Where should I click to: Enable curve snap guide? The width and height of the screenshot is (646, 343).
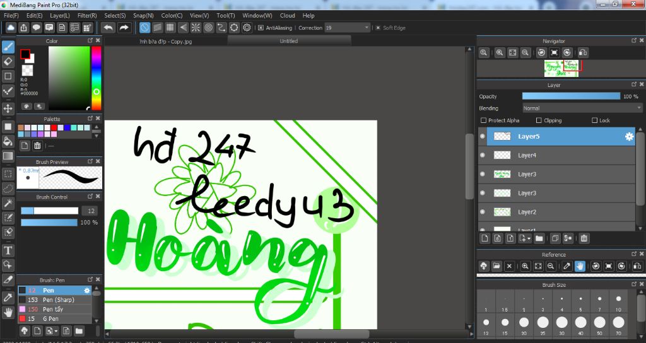[x=221, y=28]
